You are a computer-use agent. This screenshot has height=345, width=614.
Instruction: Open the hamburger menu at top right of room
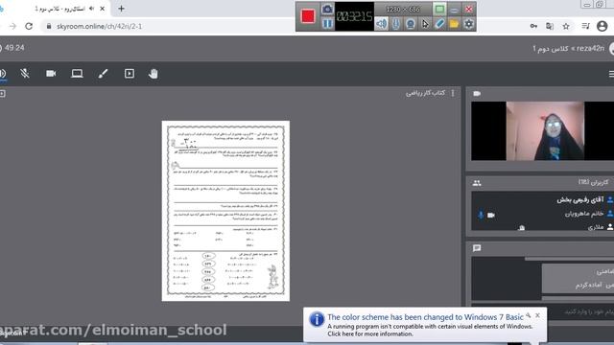(x=611, y=74)
